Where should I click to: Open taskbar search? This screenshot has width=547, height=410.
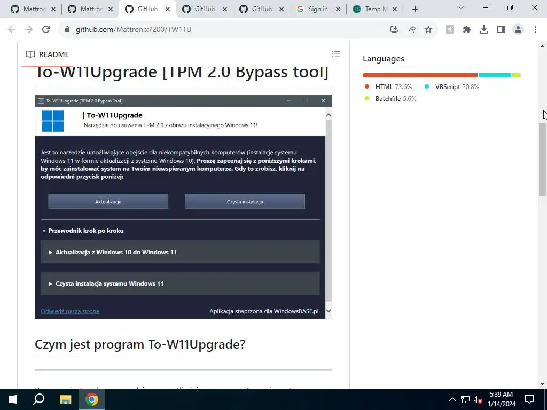(38, 399)
